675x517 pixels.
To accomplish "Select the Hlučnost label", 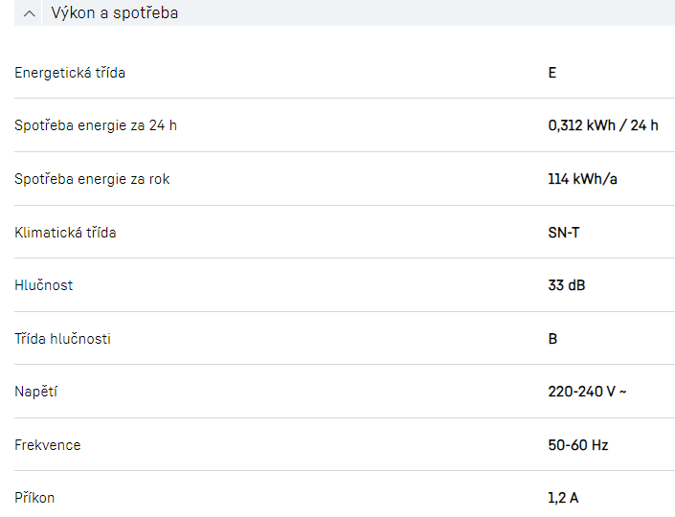I will pyautogui.click(x=44, y=285).
